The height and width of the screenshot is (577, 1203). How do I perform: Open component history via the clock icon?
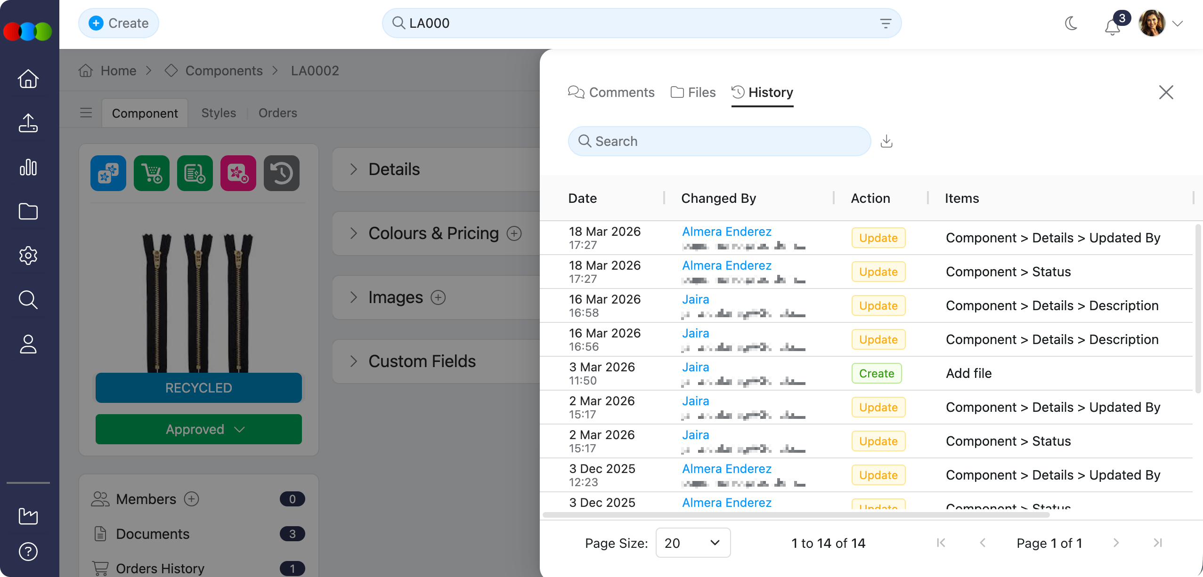[x=282, y=173]
